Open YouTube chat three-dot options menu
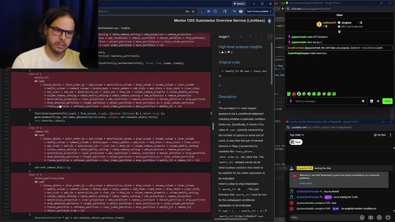 pyautogui.click(x=390, y=135)
